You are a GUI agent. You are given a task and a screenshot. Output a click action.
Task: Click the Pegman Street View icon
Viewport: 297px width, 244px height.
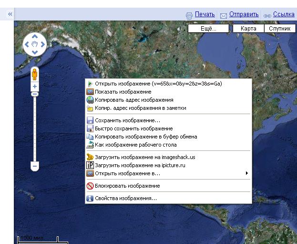pos(34,74)
